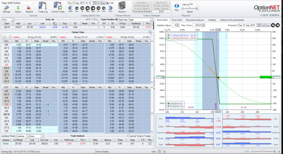Start playback with the Play button

tap(177, 6)
